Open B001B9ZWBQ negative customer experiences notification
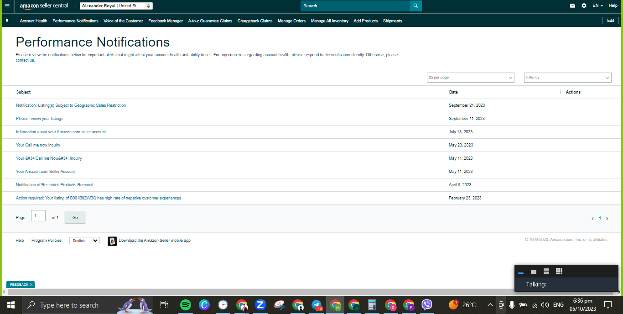This screenshot has width=623, height=314. (99, 198)
